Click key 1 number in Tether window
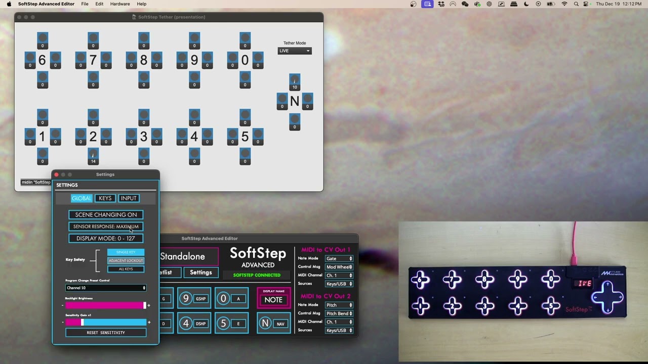The width and height of the screenshot is (648, 364). 42,136
